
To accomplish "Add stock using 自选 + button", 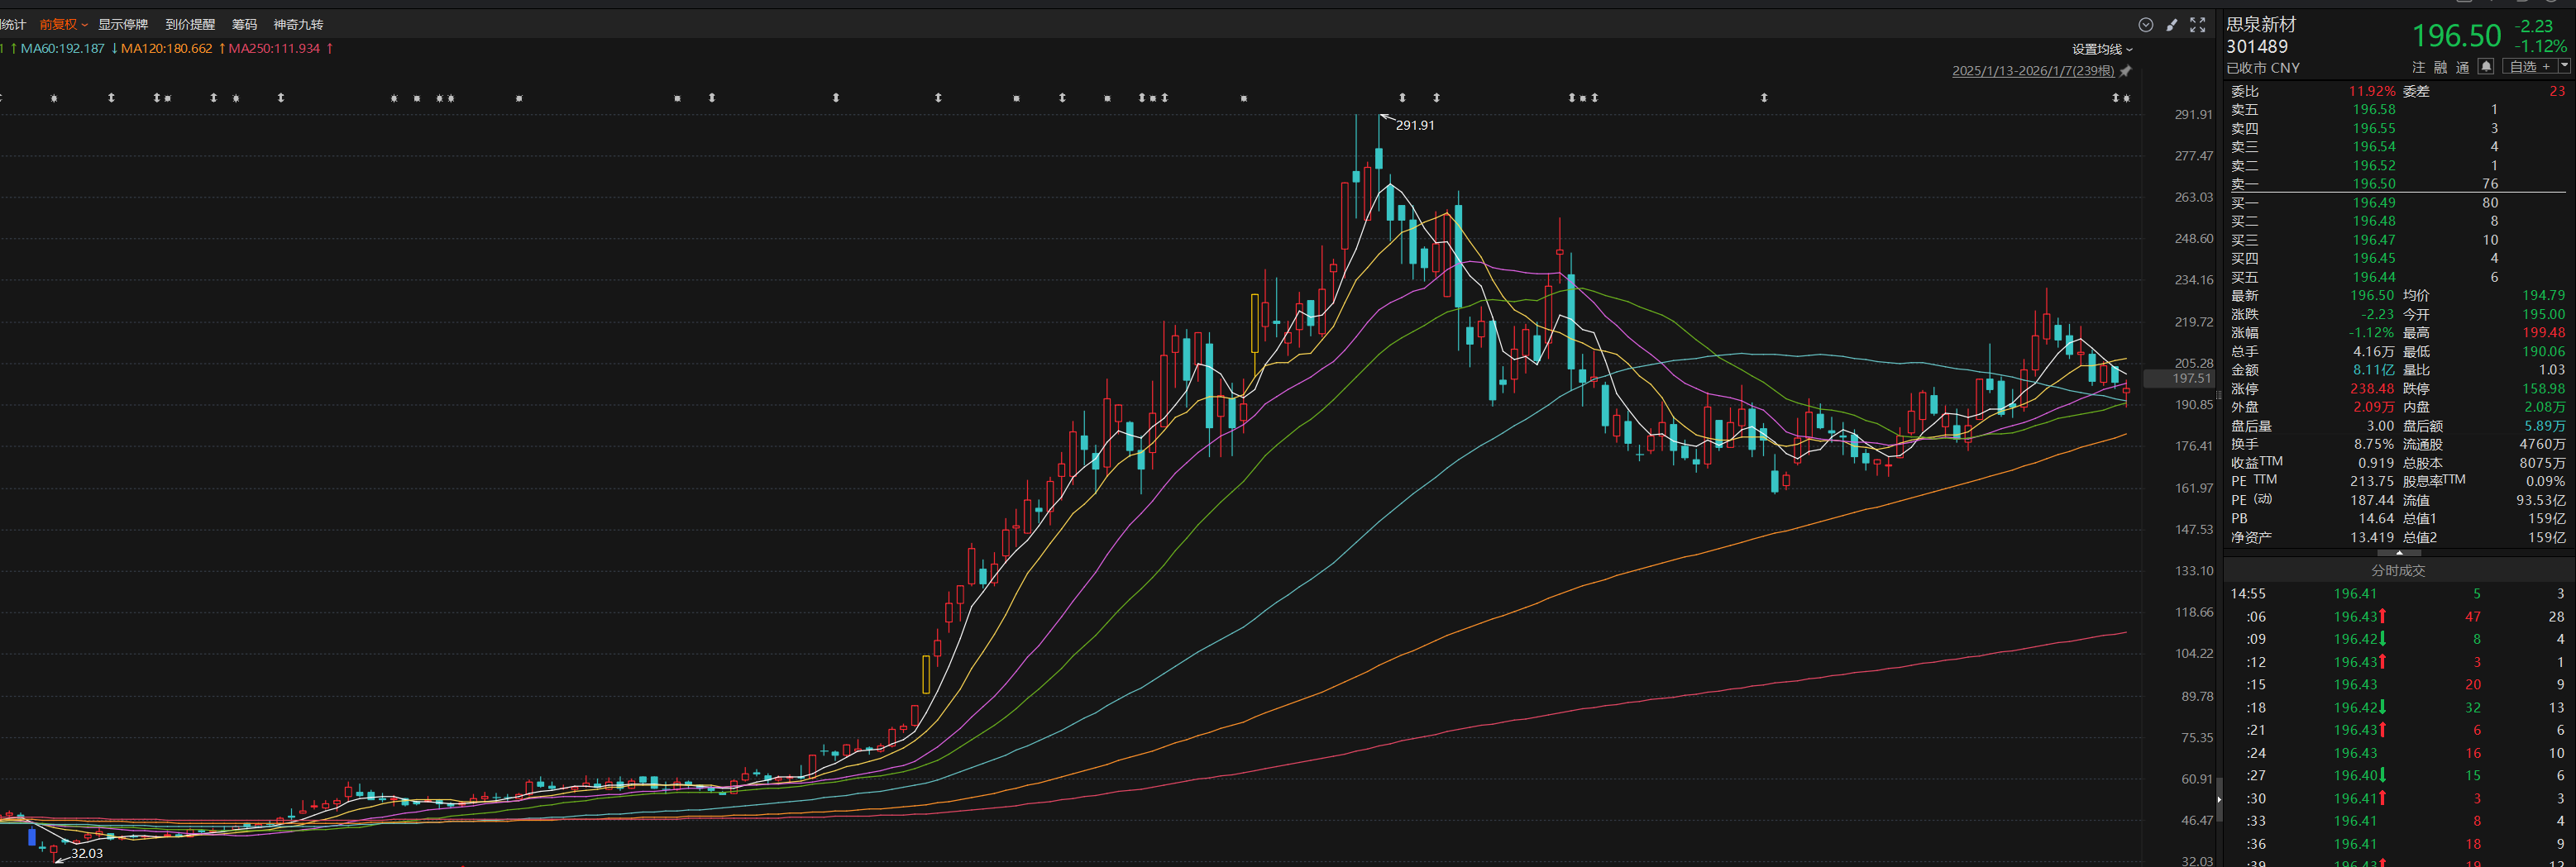I will point(2528,67).
